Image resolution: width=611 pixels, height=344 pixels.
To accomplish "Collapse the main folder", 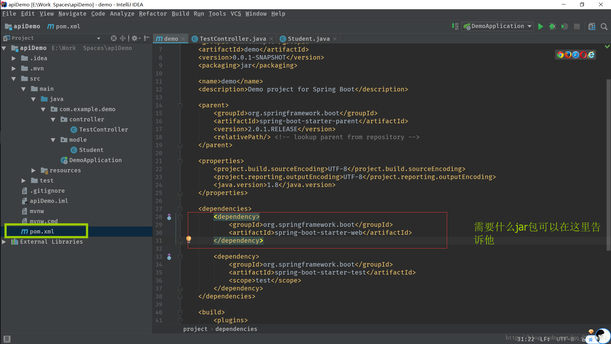I will pyautogui.click(x=23, y=89).
